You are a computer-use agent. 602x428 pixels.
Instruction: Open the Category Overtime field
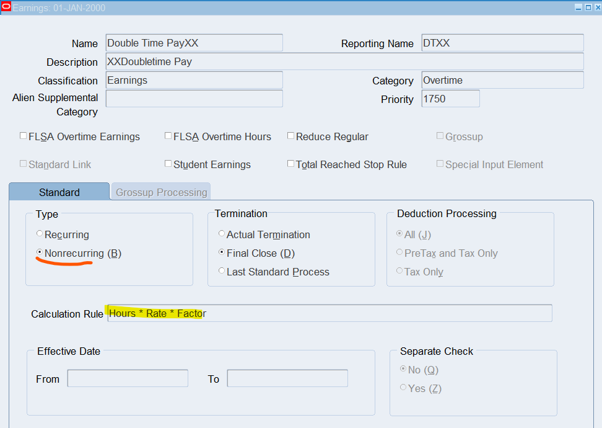[502, 80]
